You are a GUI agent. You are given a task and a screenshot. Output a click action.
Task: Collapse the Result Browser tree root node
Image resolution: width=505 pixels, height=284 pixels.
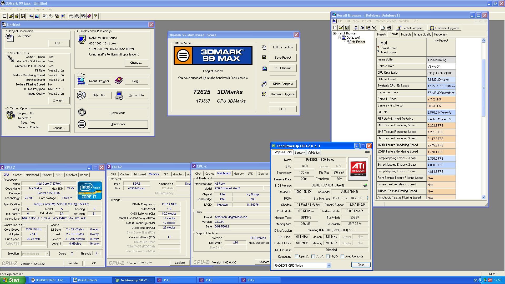[x=335, y=33]
